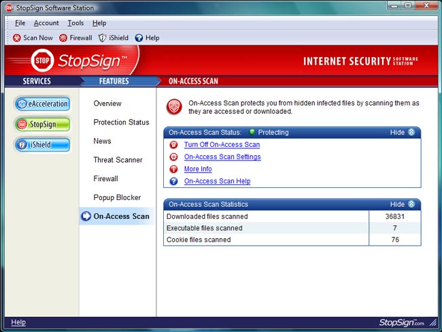442x332 pixels.
Task: Click Firewall toolbar label
Action: pyautogui.click(x=81, y=38)
